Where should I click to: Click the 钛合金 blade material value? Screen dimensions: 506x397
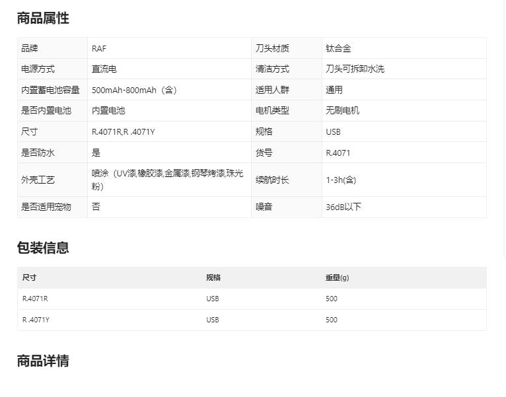coord(338,48)
